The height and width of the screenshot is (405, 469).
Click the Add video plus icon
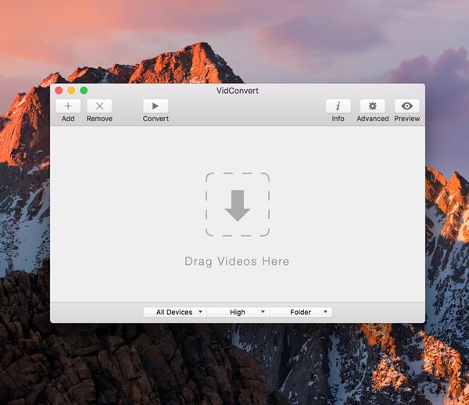point(68,106)
